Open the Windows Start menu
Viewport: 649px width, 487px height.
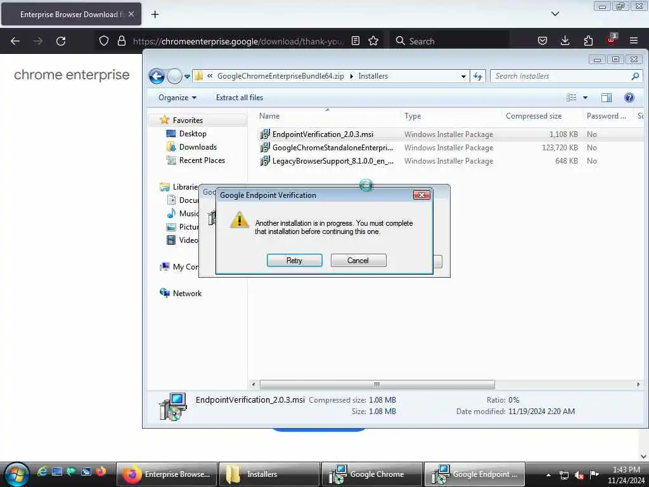[x=16, y=474]
